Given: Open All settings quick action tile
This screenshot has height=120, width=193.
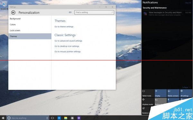Looking at the screenshot, I should tap(186, 93).
